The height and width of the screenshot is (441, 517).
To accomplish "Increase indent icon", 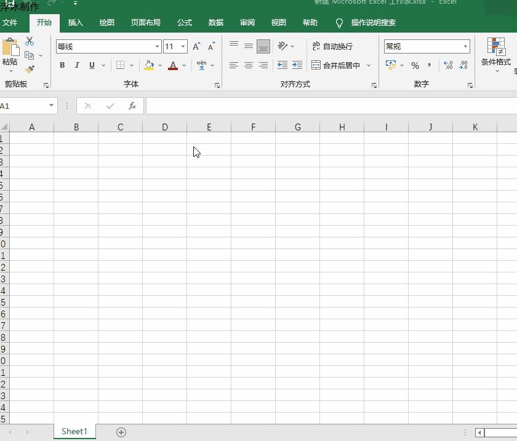I will [x=297, y=65].
